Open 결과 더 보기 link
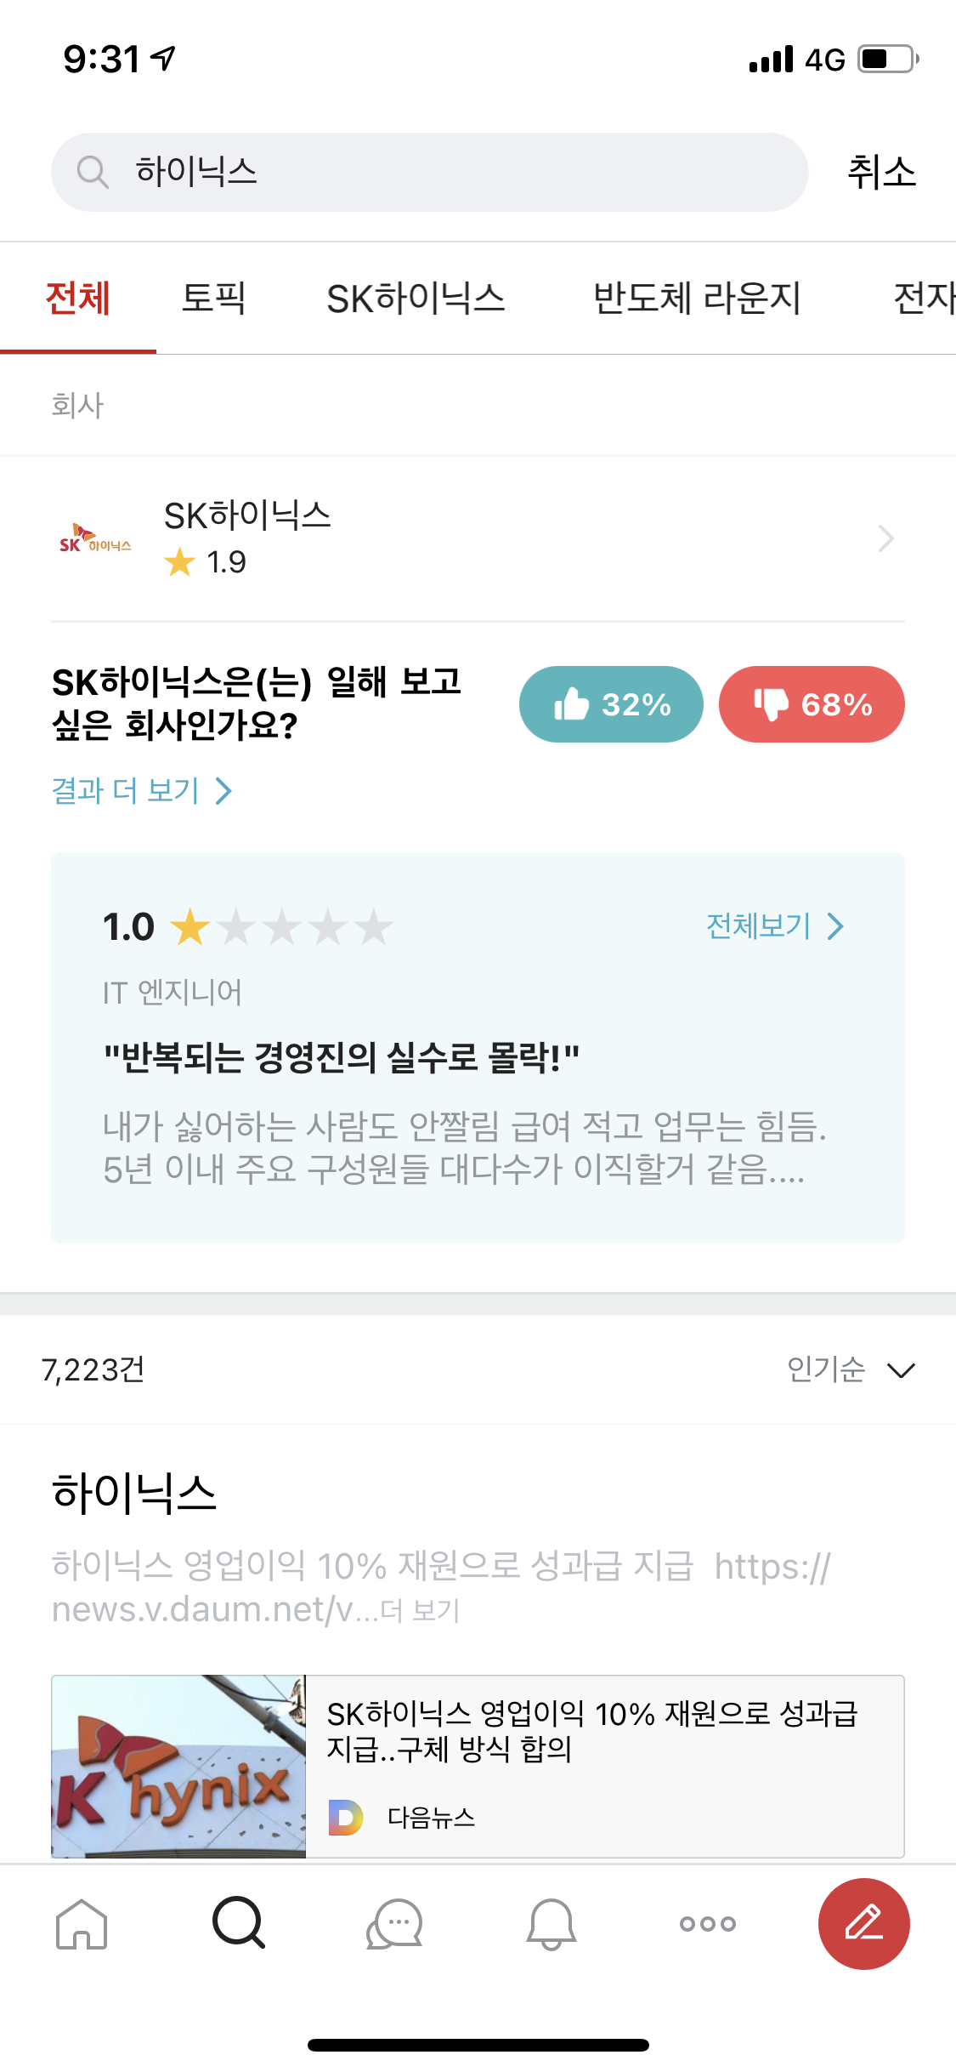The image size is (956, 2072). point(142,791)
